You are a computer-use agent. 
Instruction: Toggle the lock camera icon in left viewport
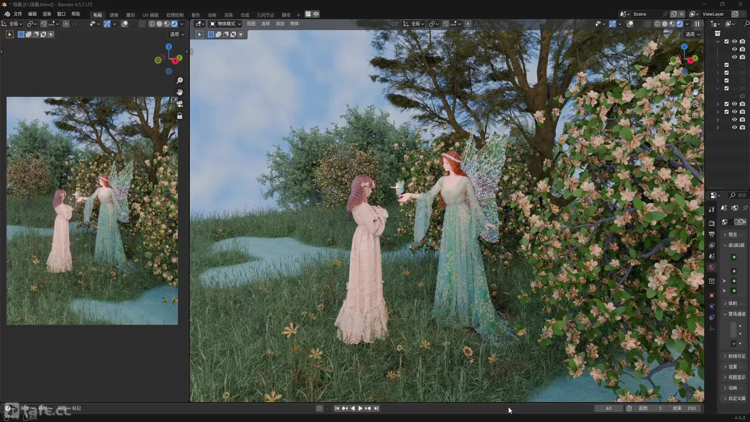click(180, 116)
